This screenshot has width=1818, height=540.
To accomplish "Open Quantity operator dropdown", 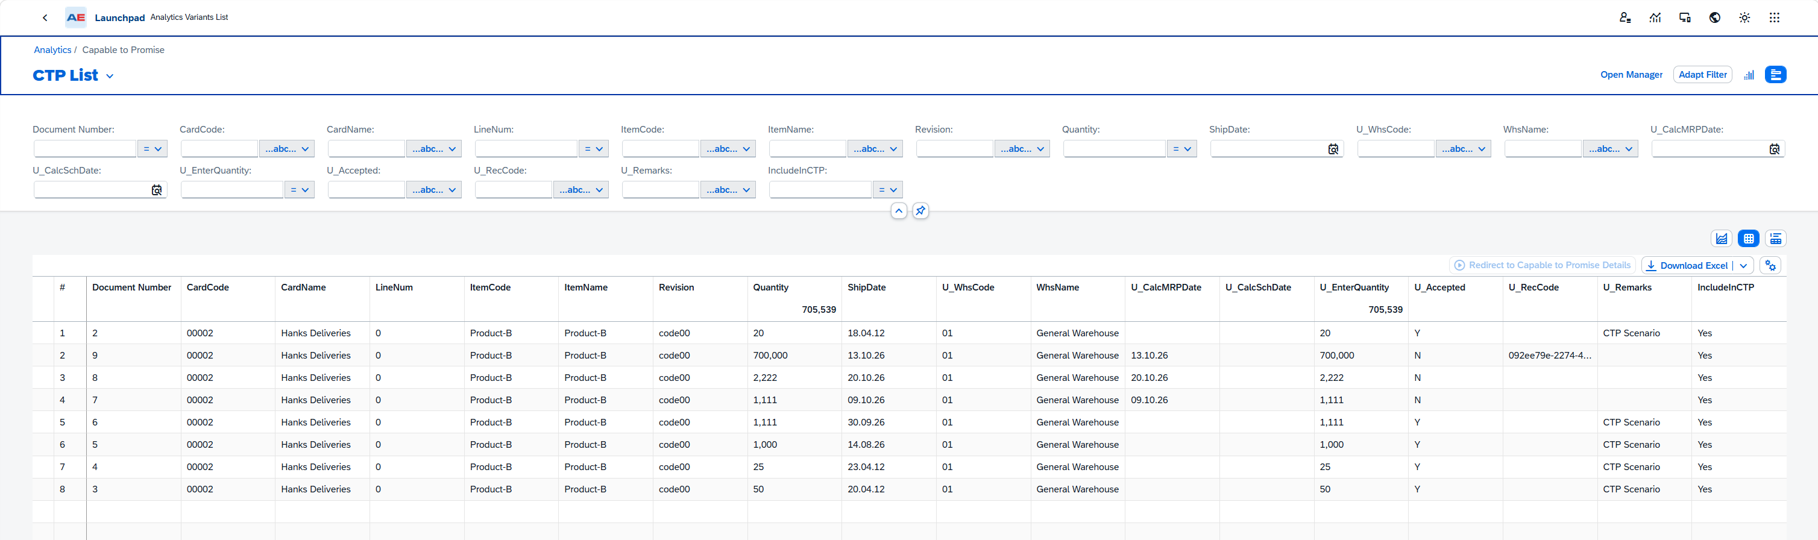I will pyautogui.click(x=1182, y=149).
